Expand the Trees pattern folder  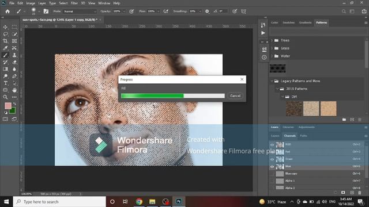coord(272,40)
